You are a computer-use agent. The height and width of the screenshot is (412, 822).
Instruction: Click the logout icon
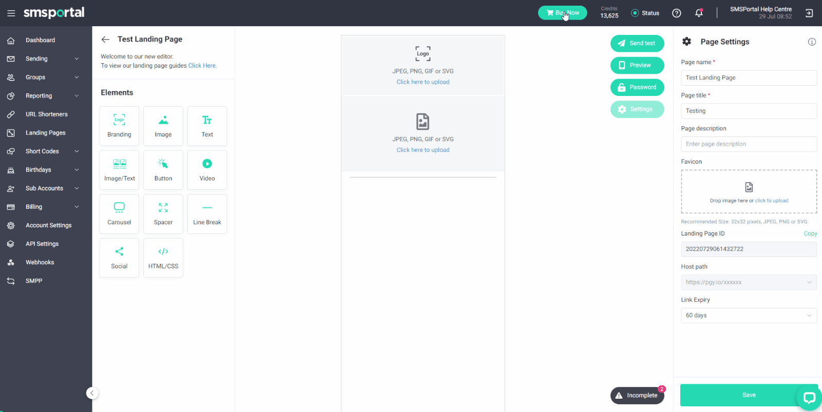[x=809, y=13]
